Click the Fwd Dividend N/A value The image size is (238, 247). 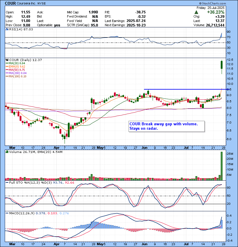pos(95,17)
